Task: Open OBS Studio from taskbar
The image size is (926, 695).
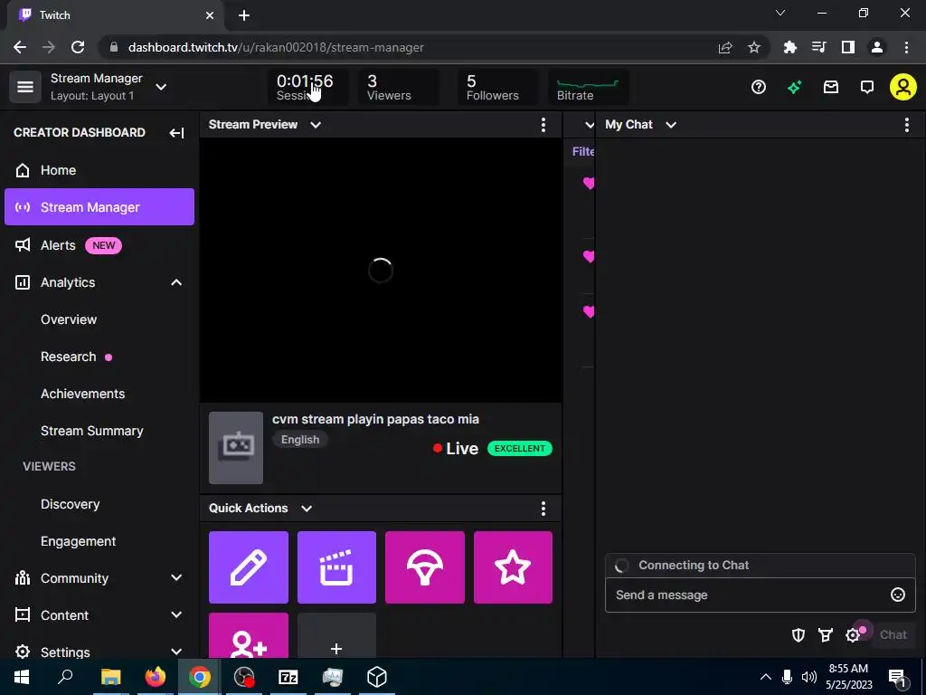Action: click(x=244, y=677)
